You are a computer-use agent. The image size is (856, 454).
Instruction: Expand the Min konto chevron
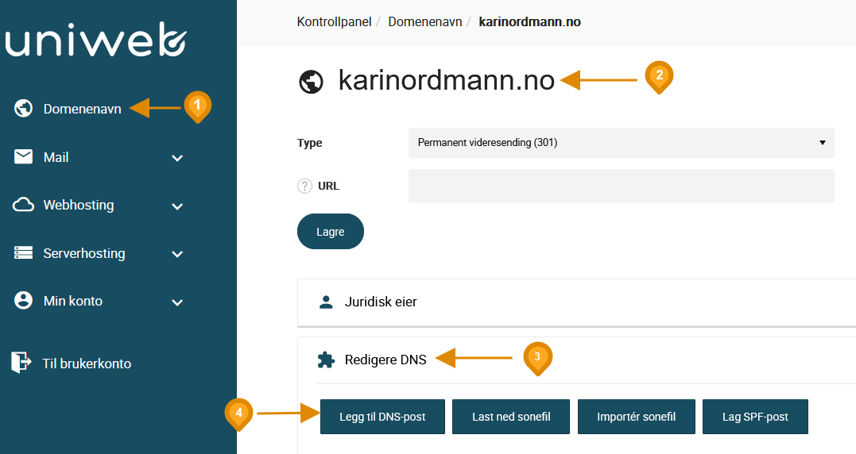coord(177,302)
